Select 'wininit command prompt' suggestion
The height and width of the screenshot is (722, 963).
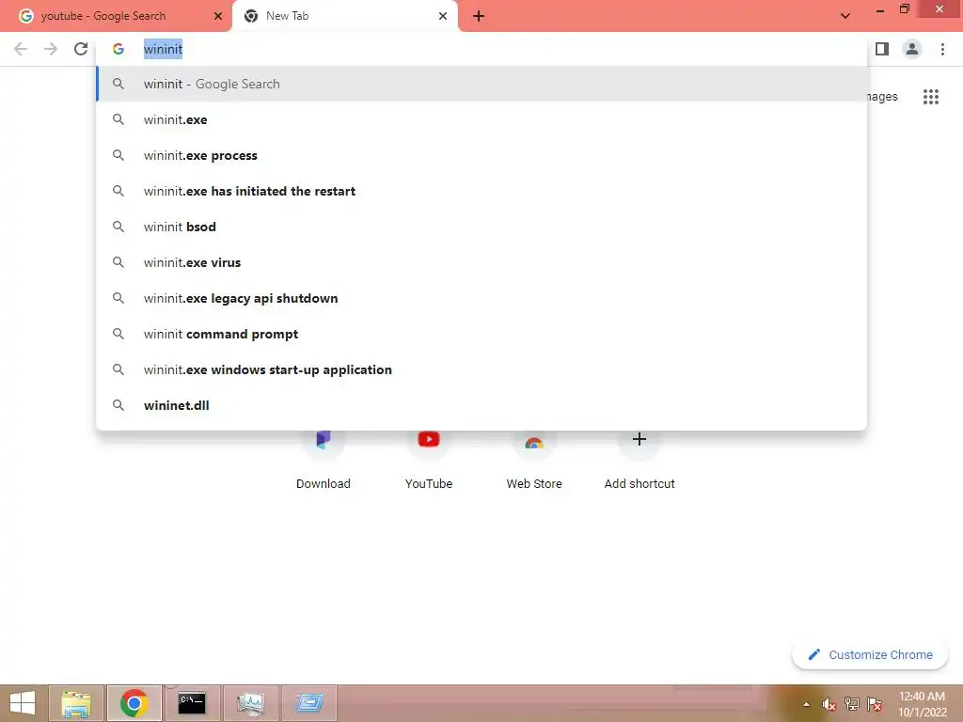pos(481,334)
